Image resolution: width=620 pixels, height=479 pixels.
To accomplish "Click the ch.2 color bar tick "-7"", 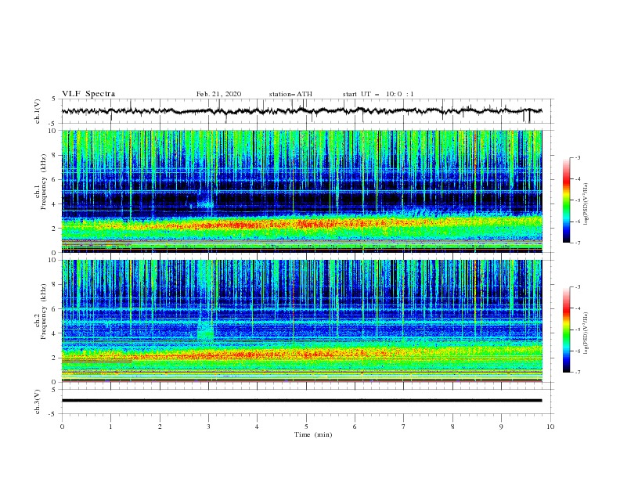I will point(577,372).
